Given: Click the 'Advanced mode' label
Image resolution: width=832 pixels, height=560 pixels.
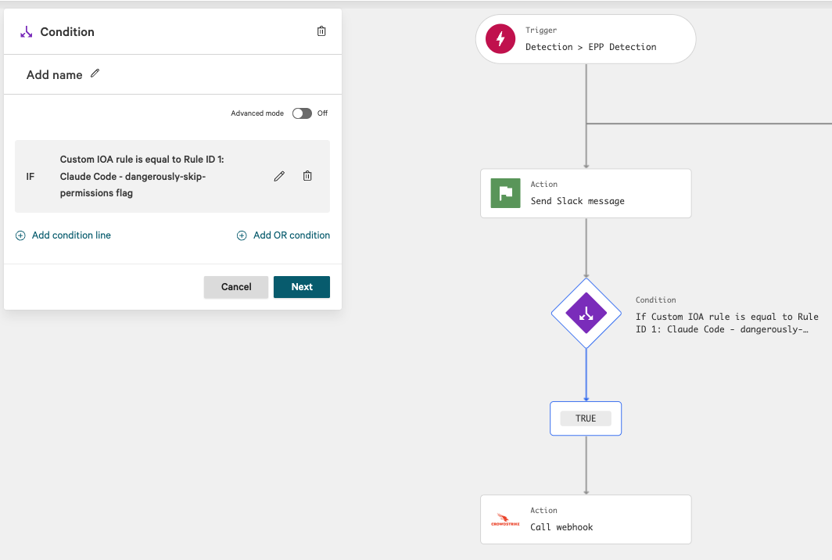Looking at the screenshot, I should 257,113.
